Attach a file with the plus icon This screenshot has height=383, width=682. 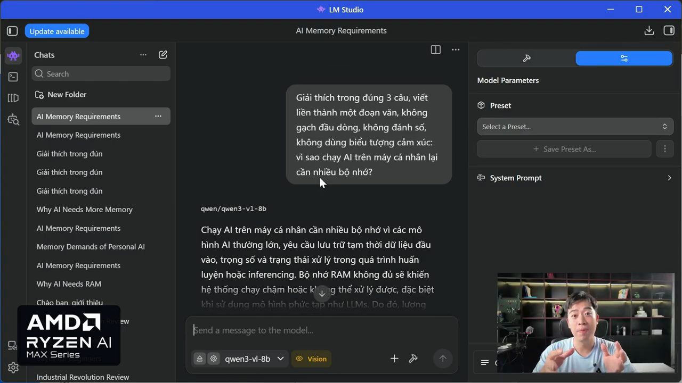point(394,359)
